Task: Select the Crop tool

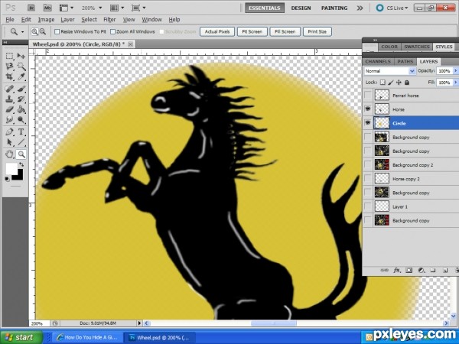Action: tap(10, 77)
